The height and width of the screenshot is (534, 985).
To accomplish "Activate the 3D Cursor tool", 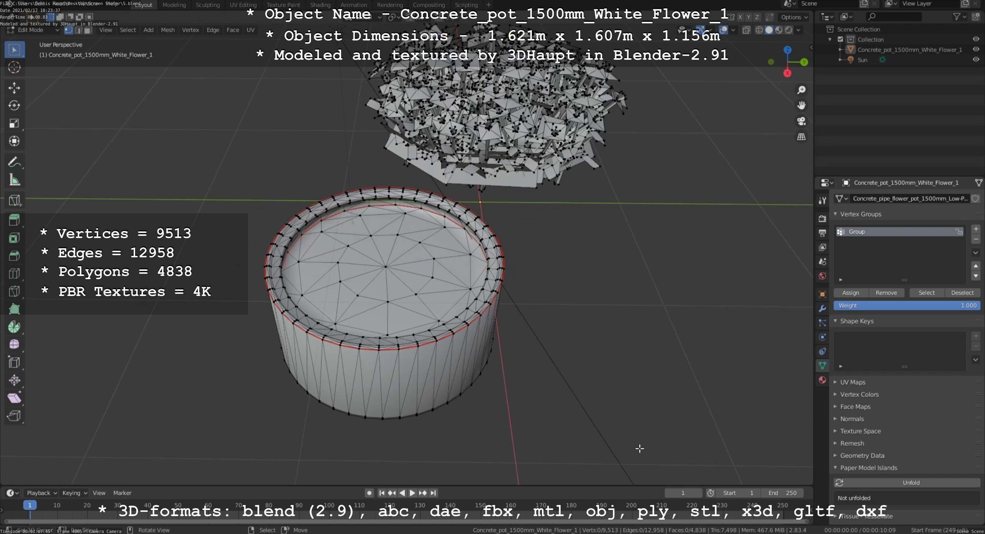I will click(14, 68).
